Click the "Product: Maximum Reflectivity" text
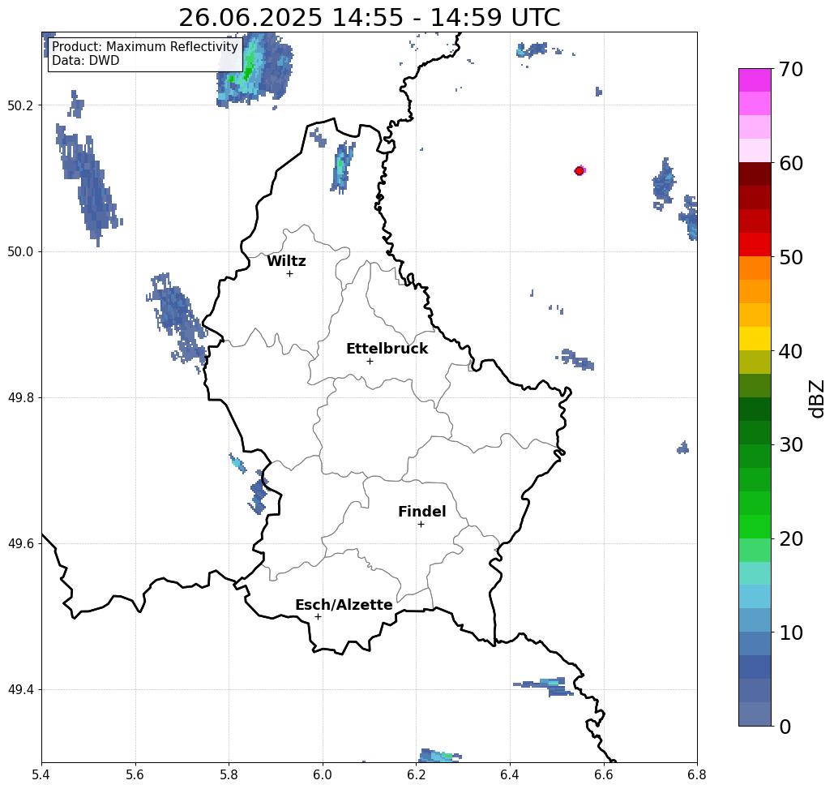The image size is (834, 789). (x=144, y=47)
